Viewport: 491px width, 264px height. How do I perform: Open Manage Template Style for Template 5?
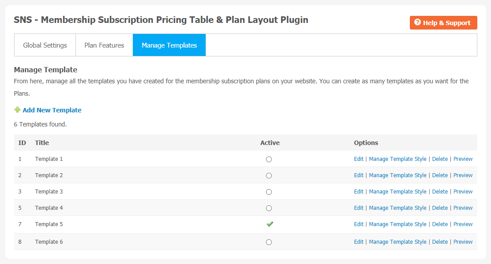click(397, 224)
